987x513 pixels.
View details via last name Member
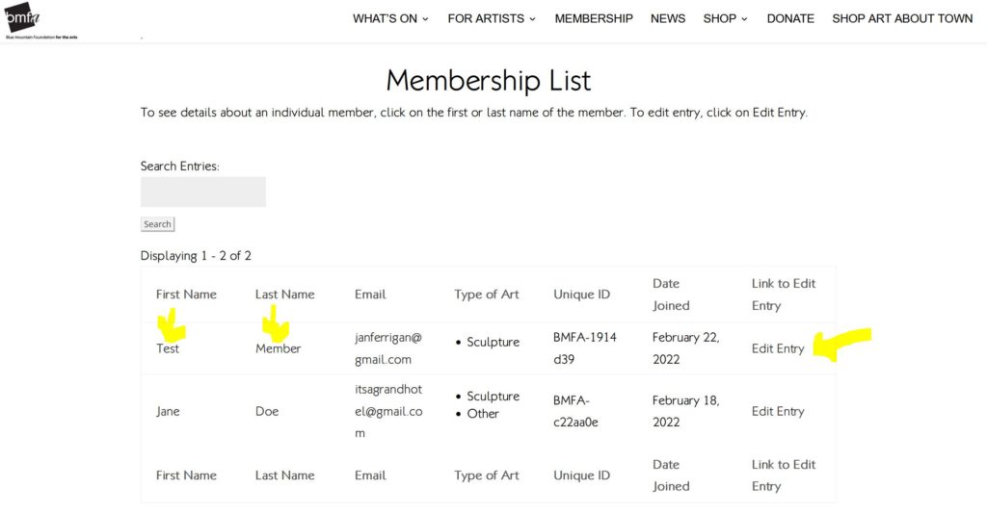pyautogui.click(x=279, y=349)
